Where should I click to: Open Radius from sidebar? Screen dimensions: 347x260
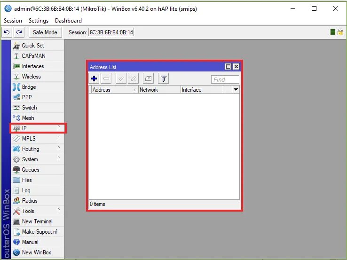[38, 201]
